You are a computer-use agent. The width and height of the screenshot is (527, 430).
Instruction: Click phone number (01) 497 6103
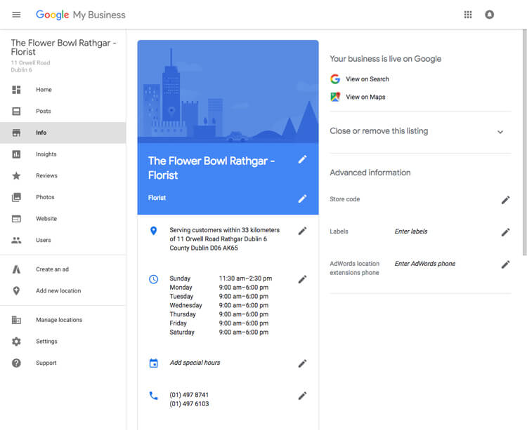(189, 404)
